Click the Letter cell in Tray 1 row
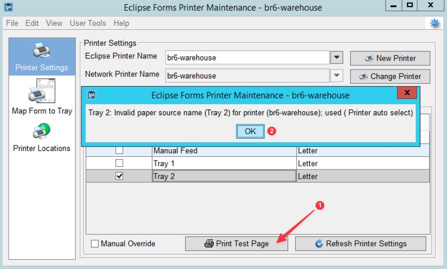The height and width of the screenshot is (269, 447). [363, 163]
